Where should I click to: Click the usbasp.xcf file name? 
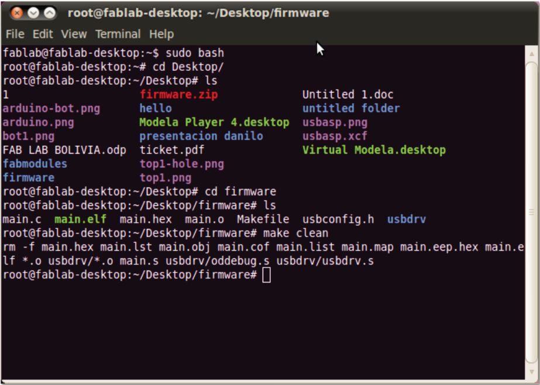tap(335, 136)
